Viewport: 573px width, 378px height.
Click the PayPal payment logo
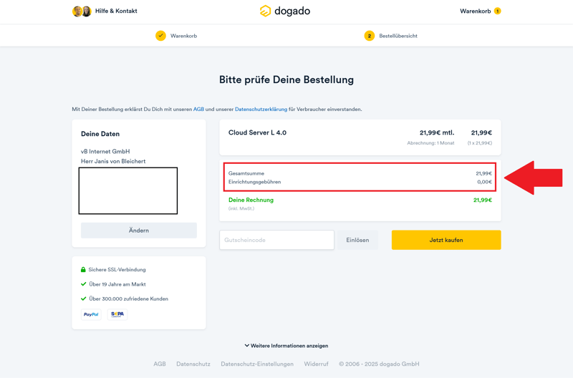pos(91,314)
